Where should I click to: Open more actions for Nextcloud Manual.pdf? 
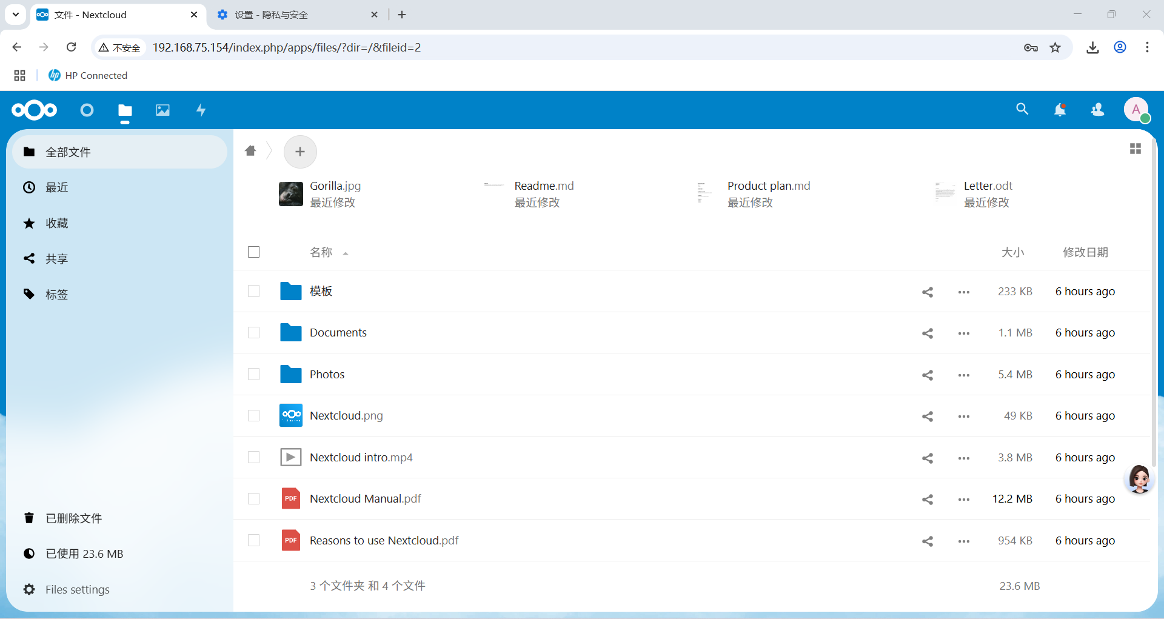click(x=964, y=499)
